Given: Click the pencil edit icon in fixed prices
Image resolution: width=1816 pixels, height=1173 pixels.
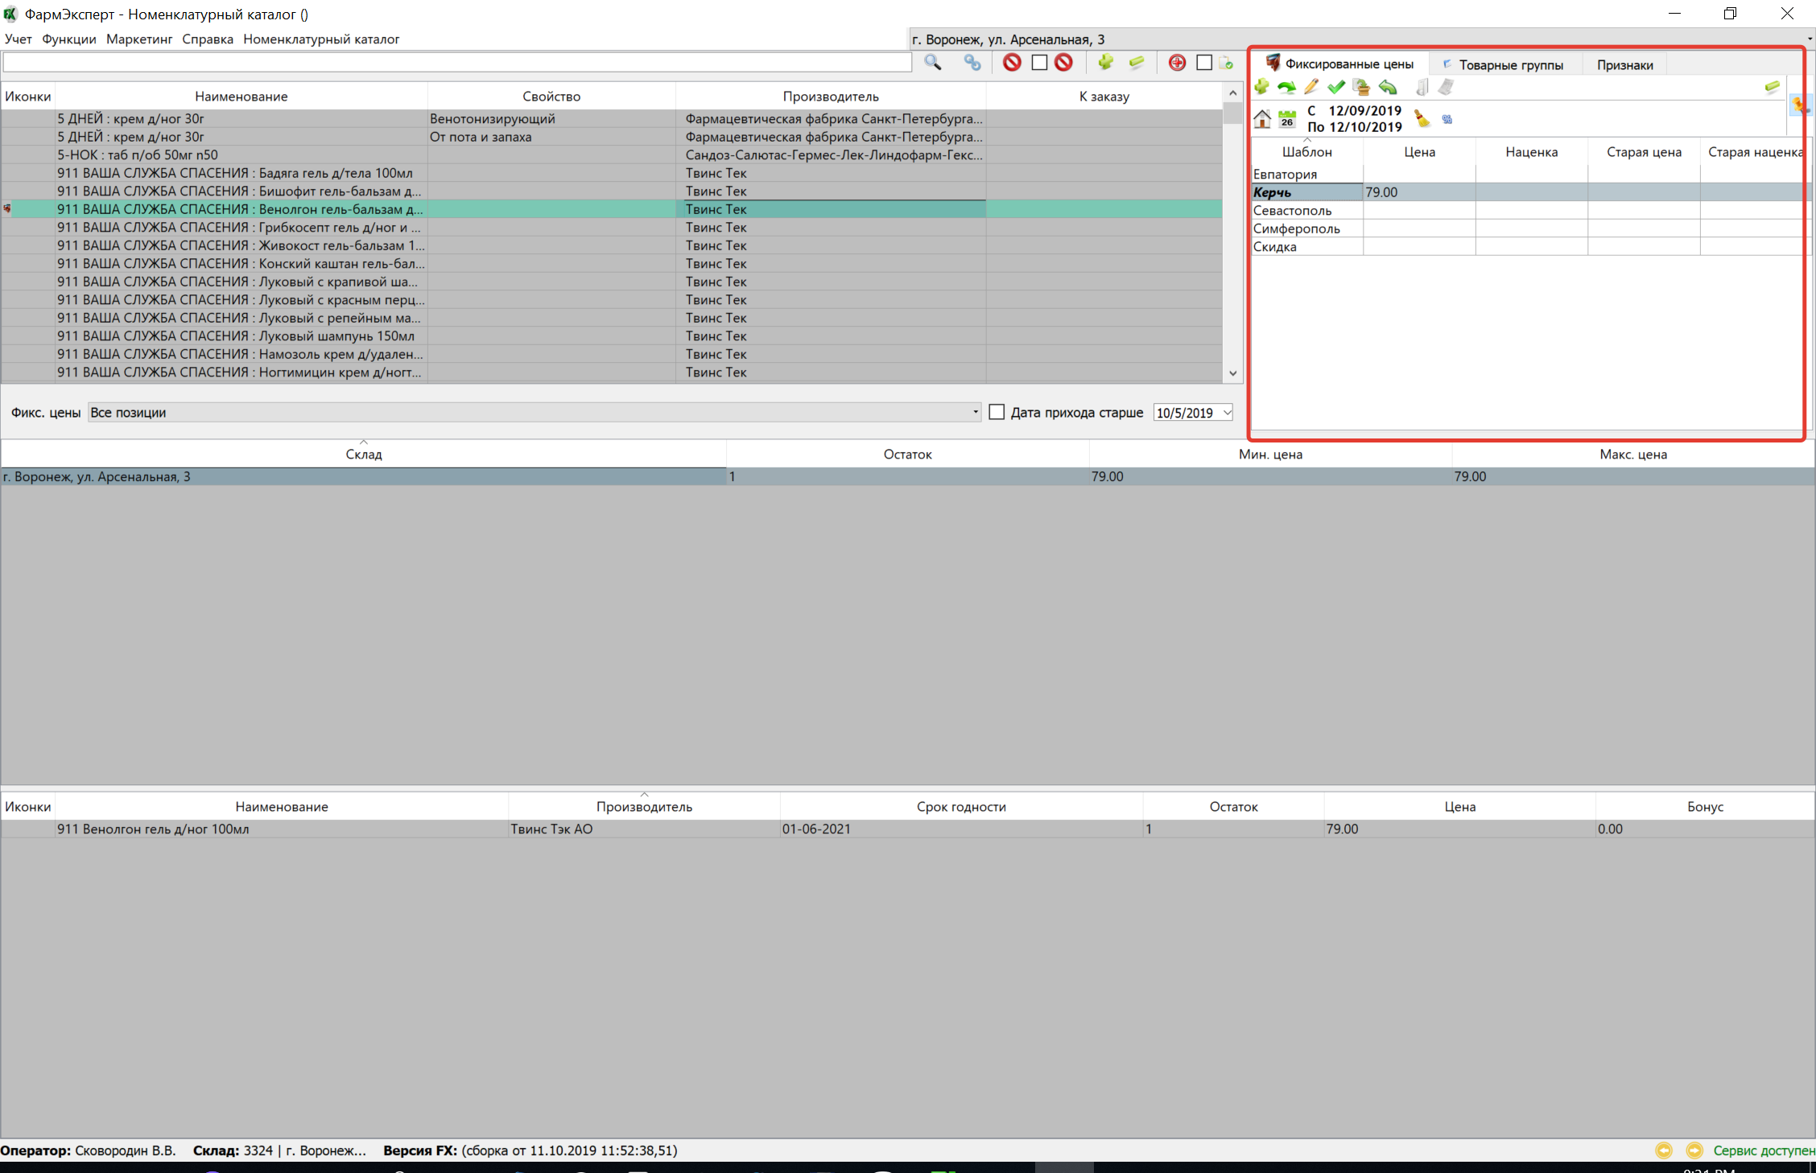Looking at the screenshot, I should click(1311, 87).
